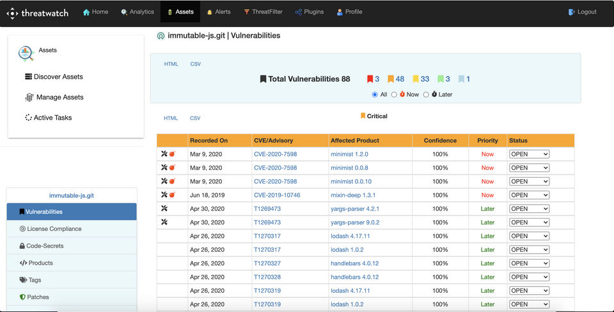
Task: Open status dropdown for T1270327 handlebars row
Action: point(529,263)
